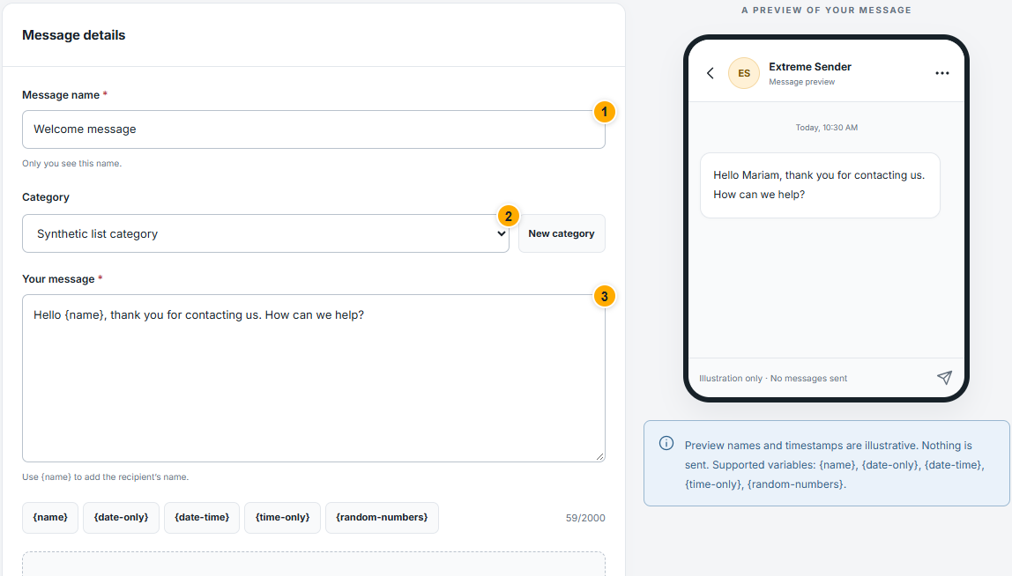The width and height of the screenshot is (1012, 576).
Task: Click the 'Only you see this name.' hint
Action: 71,163
